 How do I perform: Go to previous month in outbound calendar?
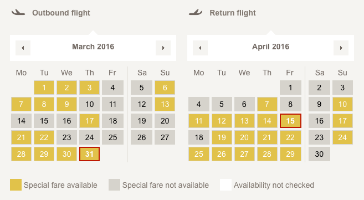click(23, 48)
